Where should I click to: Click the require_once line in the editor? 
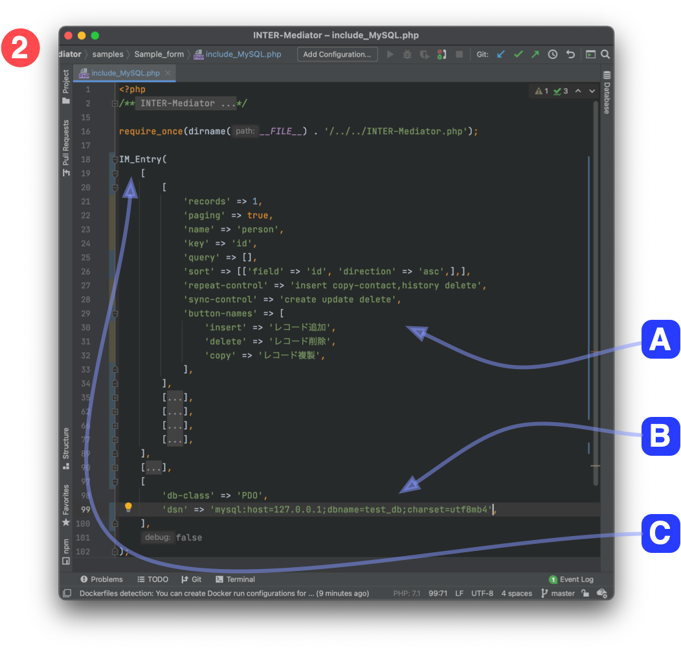[298, 131]
